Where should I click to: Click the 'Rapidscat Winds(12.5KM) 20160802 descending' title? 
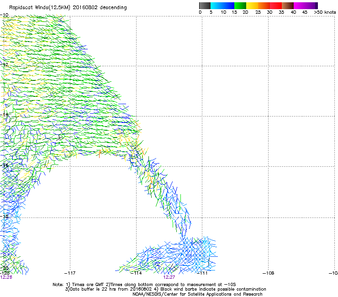point(68,8)
